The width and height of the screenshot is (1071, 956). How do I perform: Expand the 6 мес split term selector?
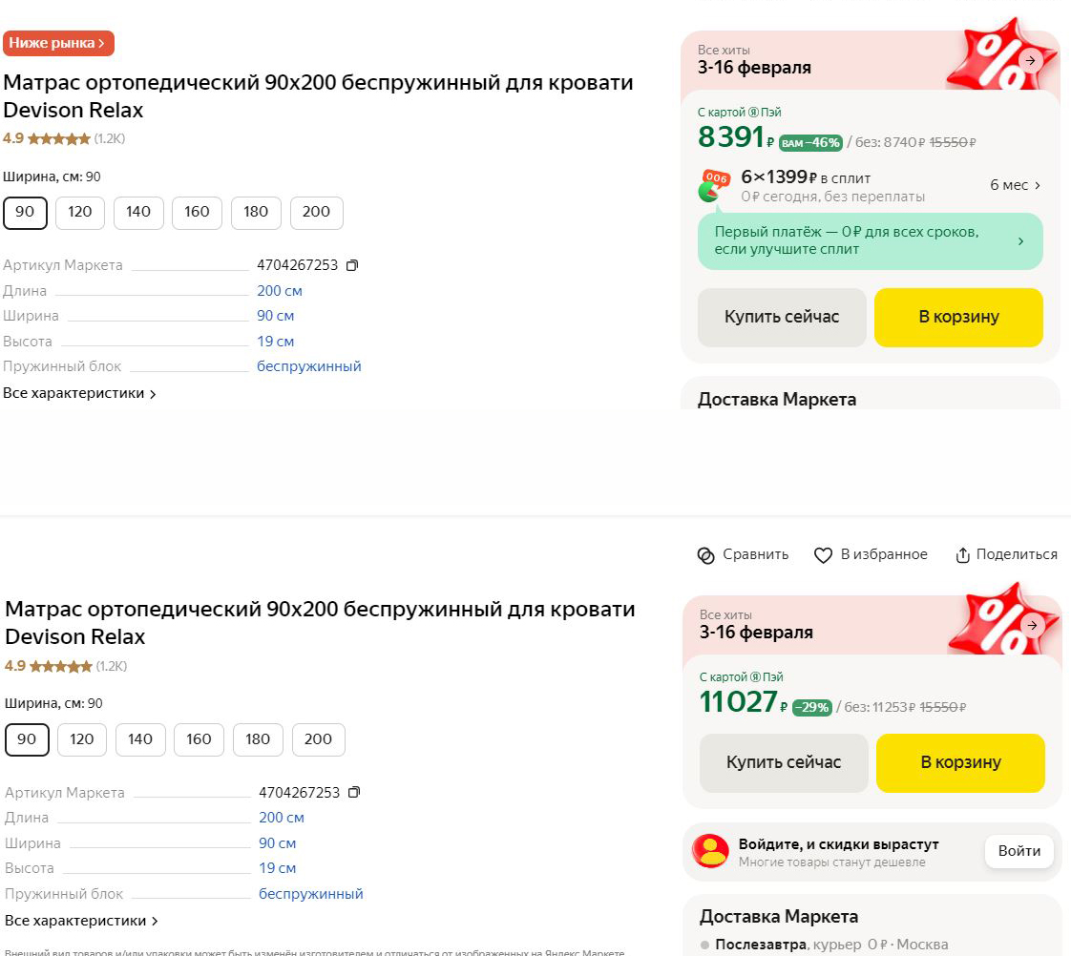click(x=1015, y=185)
